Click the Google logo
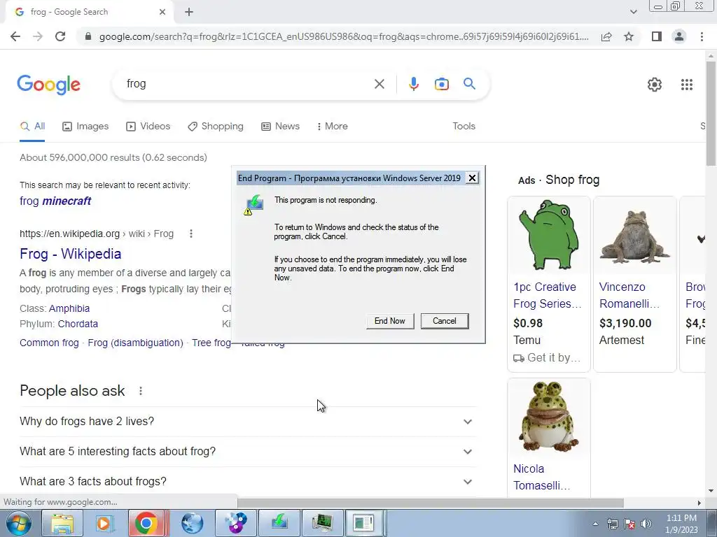The width and height of the screenshot is (717, 537). tap(48, 85)
